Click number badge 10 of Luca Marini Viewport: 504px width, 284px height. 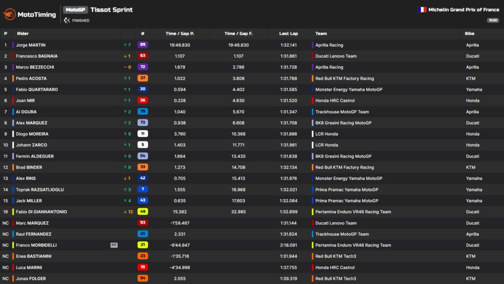[143, 267]
